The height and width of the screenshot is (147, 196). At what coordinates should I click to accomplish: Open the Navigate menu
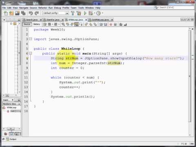(24, 8)
